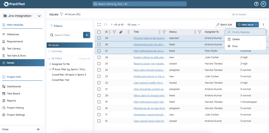Uncheck the checkbox for issue 29

click(99, 38)
